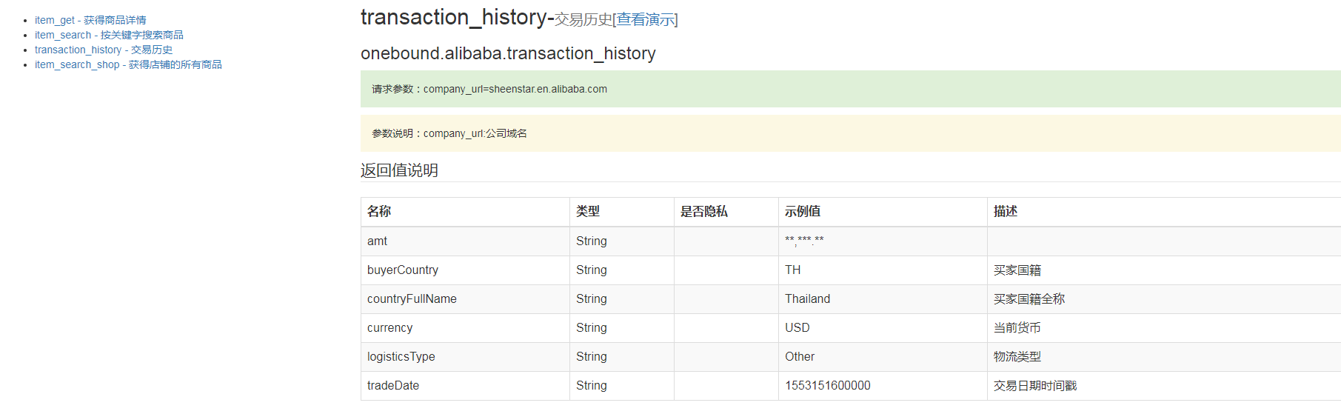Select onebound.alibaba.transaction_history heading
This screenshot has height=414, width=1341.
tap(508, 53)
